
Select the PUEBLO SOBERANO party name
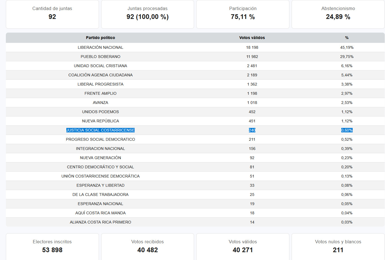tap(100, 57)
